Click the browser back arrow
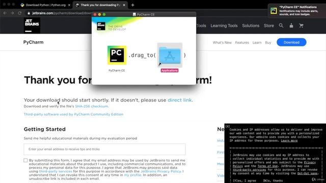Viewport: 326px width, 183px height. click(5, 13)
